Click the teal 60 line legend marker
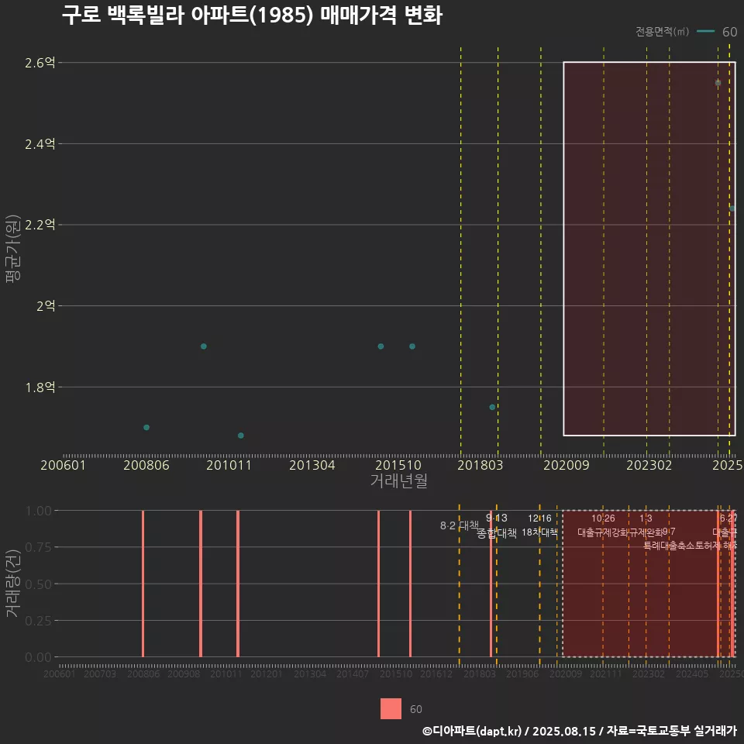 [x=705, y=31]
